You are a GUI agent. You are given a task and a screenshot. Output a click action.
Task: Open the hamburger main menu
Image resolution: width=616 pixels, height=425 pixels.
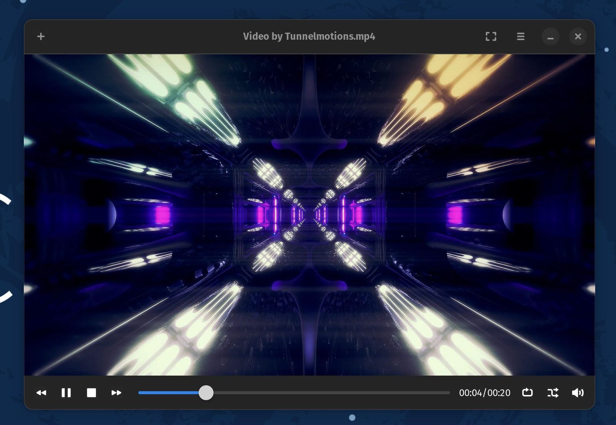[x=521, y=36]
